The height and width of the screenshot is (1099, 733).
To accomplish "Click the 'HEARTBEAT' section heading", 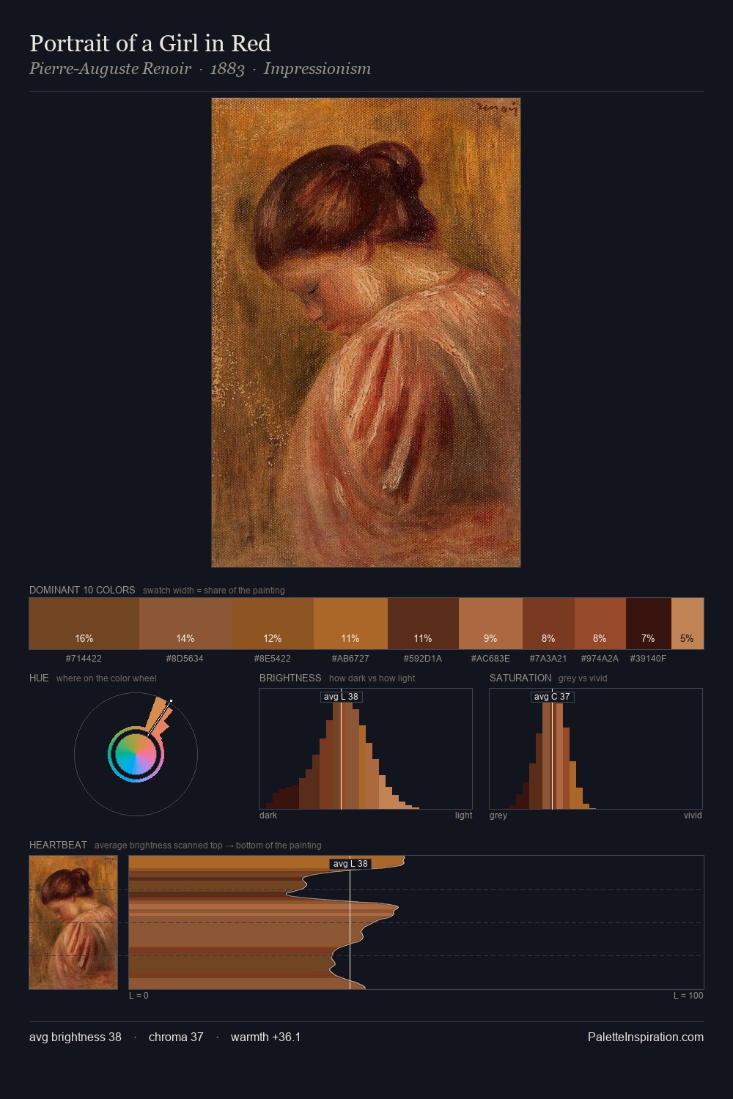I will click(x=58, y=845).
